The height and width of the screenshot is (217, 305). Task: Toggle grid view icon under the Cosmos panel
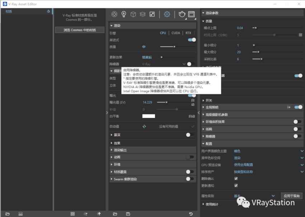click(72, 214)
